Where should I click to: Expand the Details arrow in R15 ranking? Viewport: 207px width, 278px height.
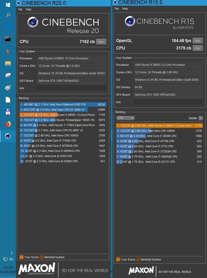201,118
